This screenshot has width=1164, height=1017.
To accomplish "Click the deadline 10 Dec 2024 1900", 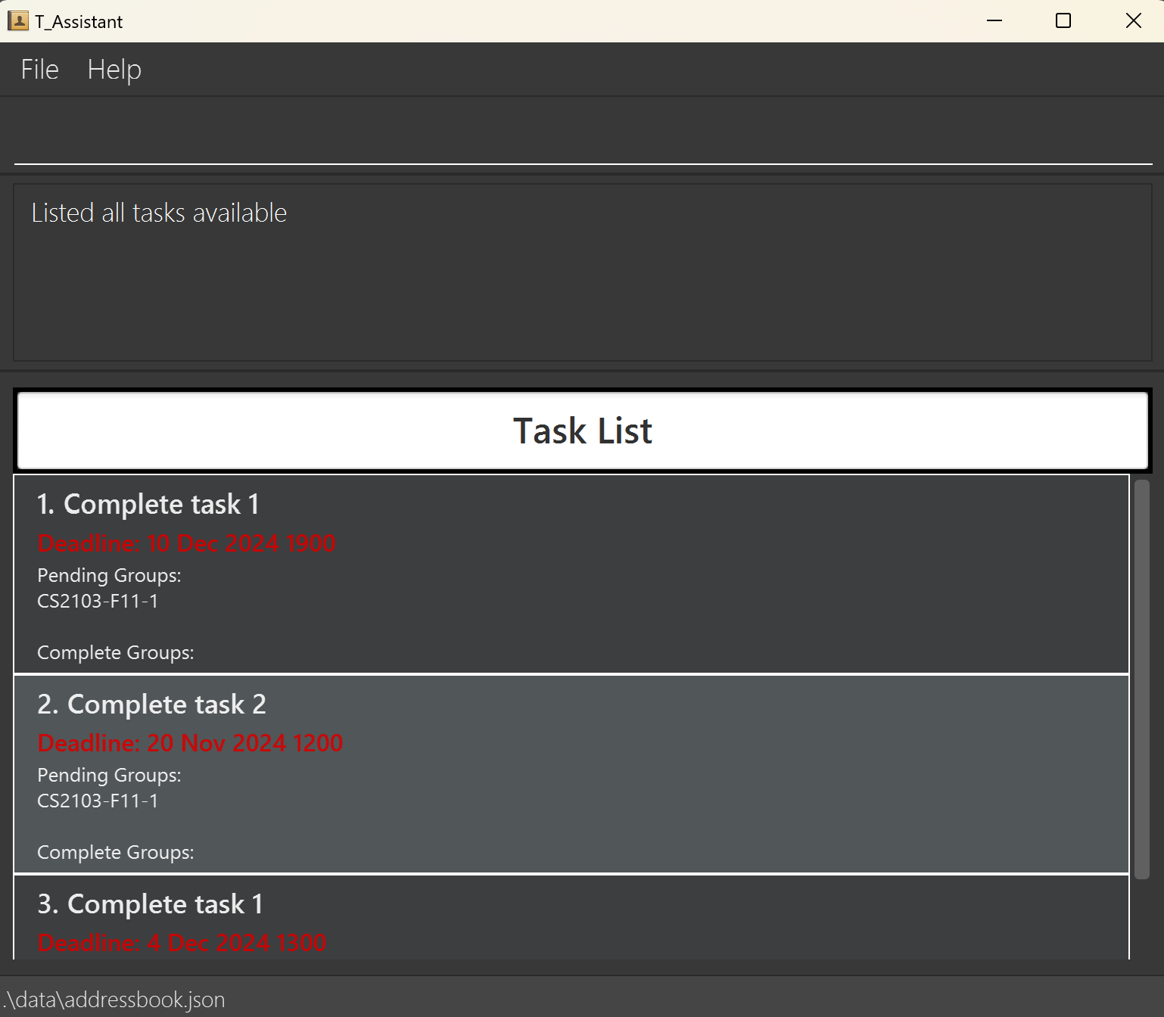I will point(186,543).
